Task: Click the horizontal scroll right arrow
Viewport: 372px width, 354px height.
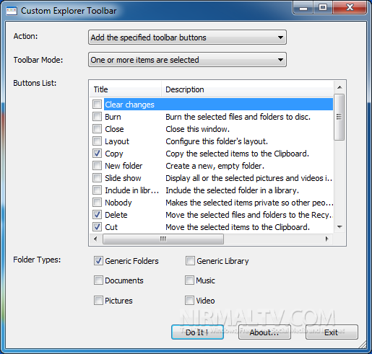Action: (326, 239)
